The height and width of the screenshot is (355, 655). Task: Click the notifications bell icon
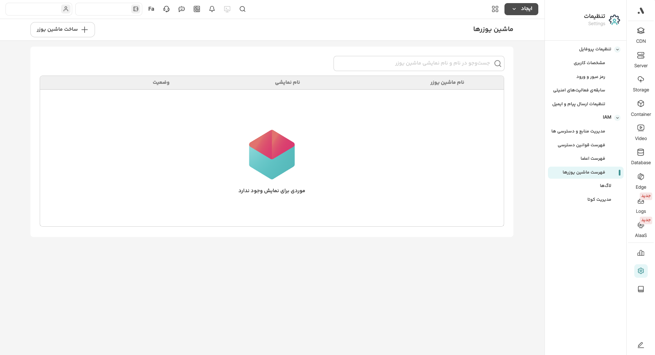212,9
